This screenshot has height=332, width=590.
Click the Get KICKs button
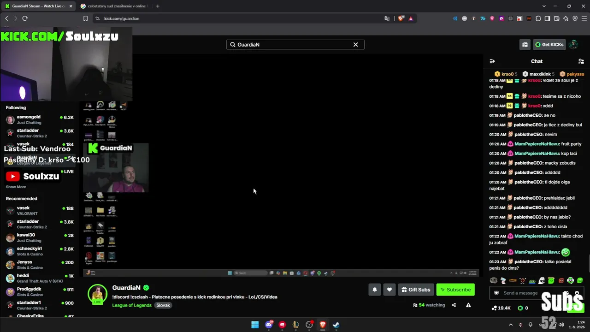pyautogui.click(x=549, y=45)
